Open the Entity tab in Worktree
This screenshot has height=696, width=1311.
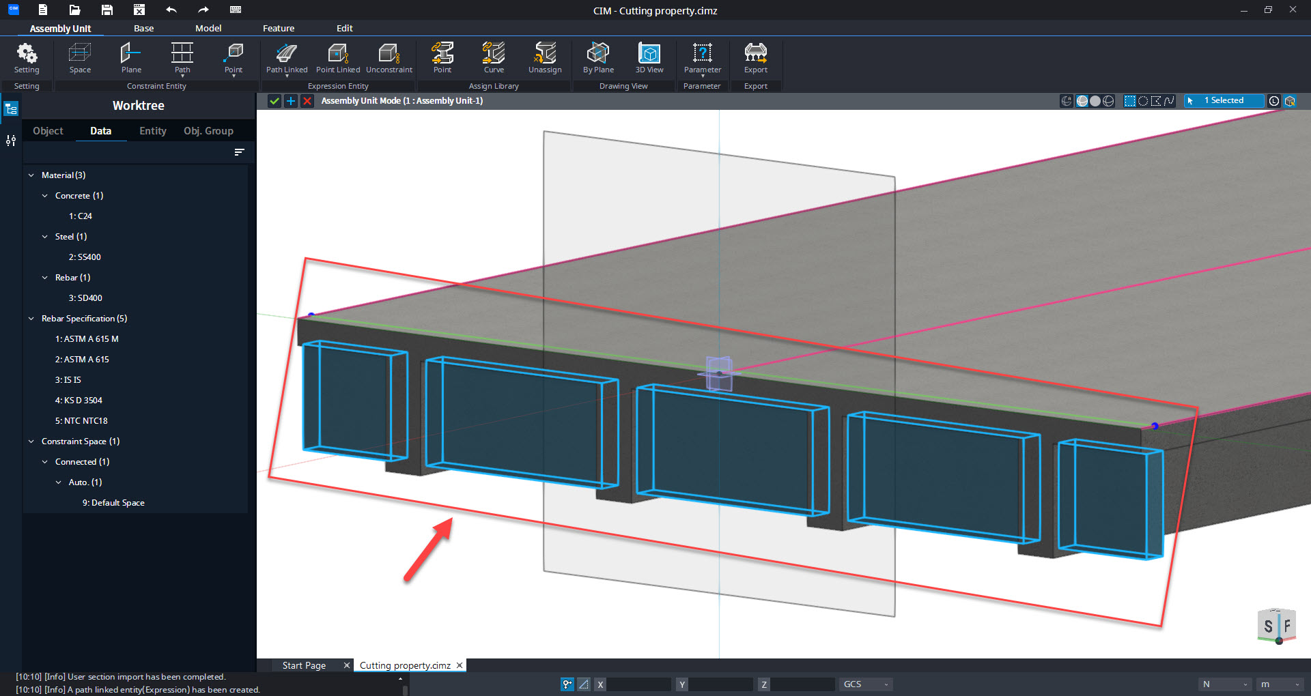coord(153,131)
